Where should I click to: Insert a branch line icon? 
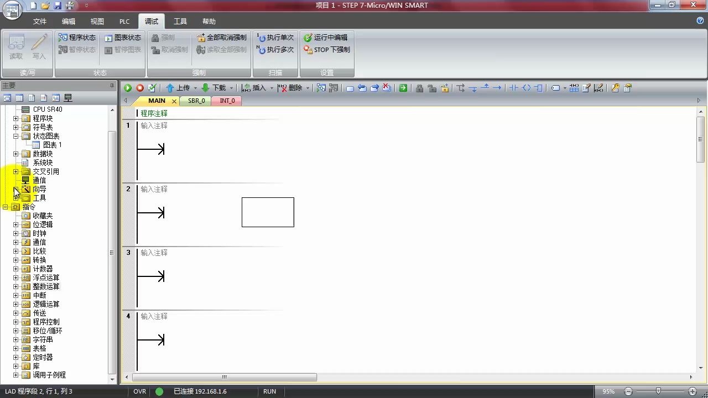tap(461, 88)
